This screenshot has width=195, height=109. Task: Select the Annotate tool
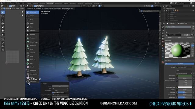pyautogui.click(x=33, y=35)
